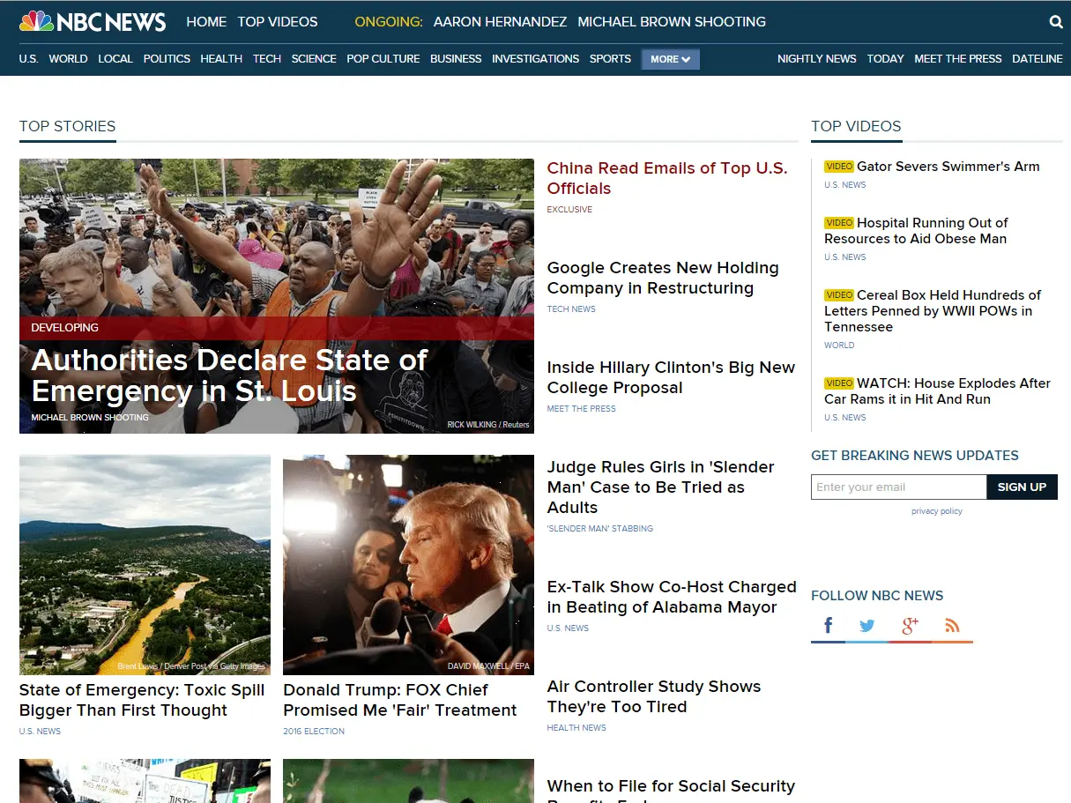Expand MORE menu via its chevron arrow
Viewport: 1071px width, 803px height.
coord(686,59)
